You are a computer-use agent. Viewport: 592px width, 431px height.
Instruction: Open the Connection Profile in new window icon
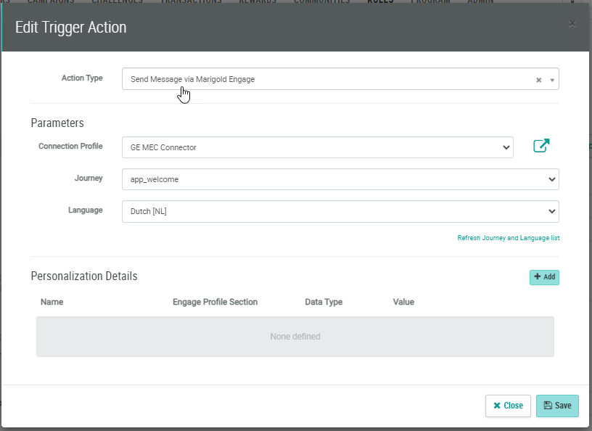click(541, 146)
